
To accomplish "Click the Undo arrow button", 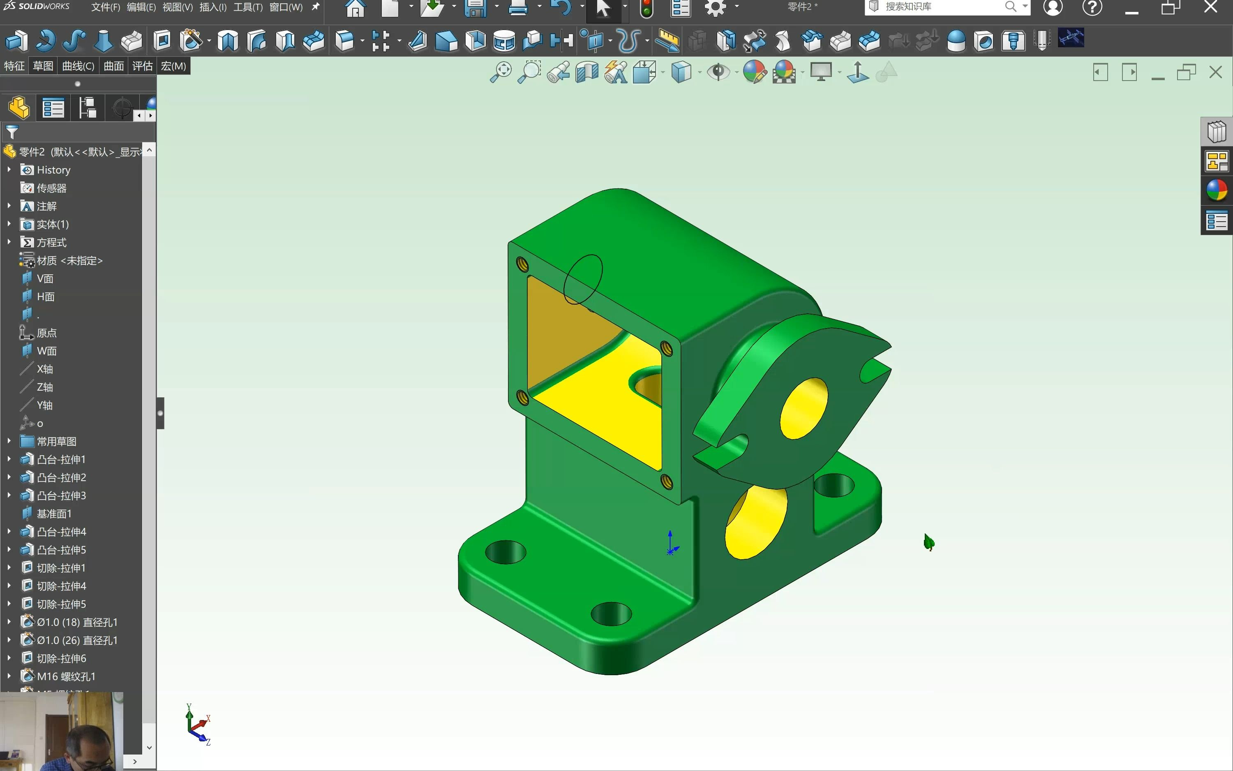I will click(x=561, y=9).
